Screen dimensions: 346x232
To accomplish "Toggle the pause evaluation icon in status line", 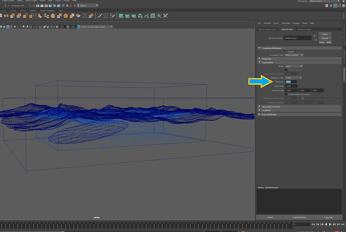I will click(x=67, y=6).
